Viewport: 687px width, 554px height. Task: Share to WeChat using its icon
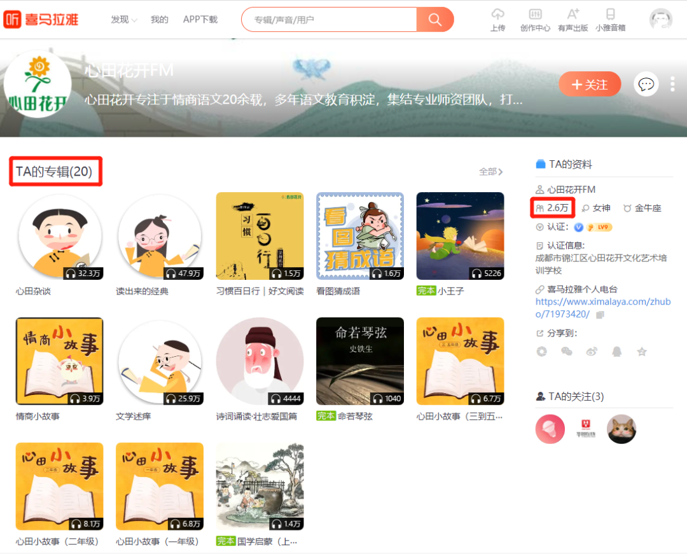[x=567, y=351]
